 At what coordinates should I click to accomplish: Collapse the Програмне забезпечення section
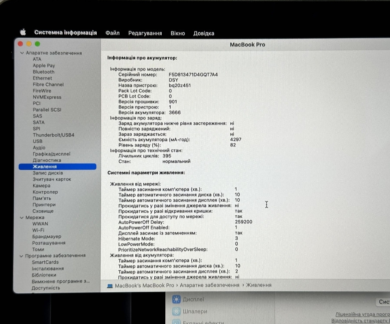coord(22,255)
